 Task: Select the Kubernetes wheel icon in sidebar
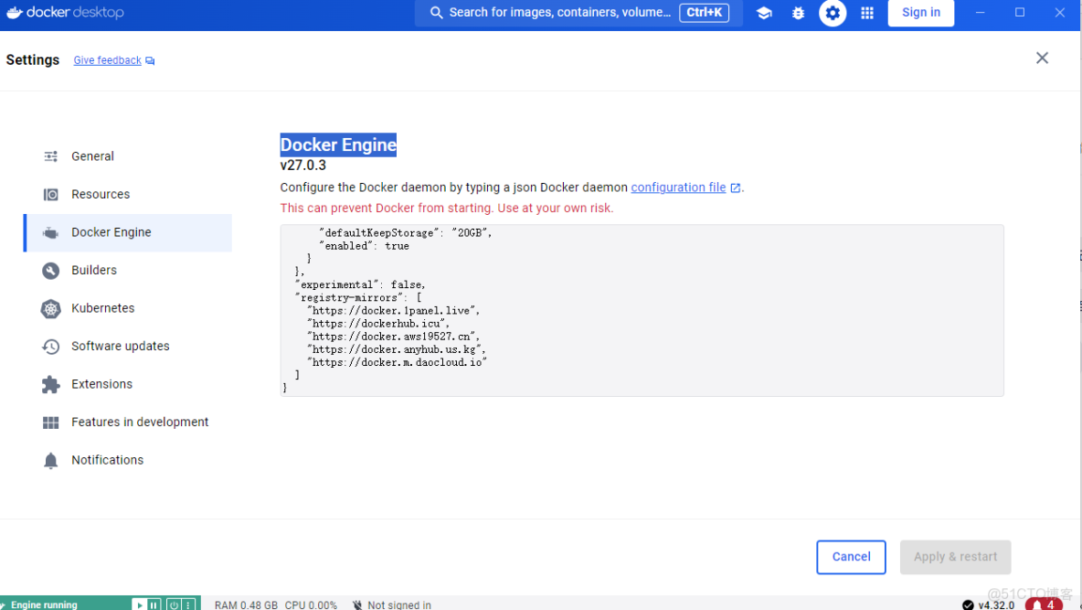point(50,308)
